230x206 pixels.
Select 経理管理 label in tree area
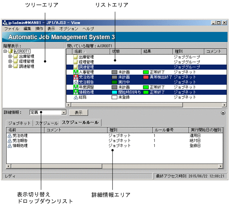point(27,61)
